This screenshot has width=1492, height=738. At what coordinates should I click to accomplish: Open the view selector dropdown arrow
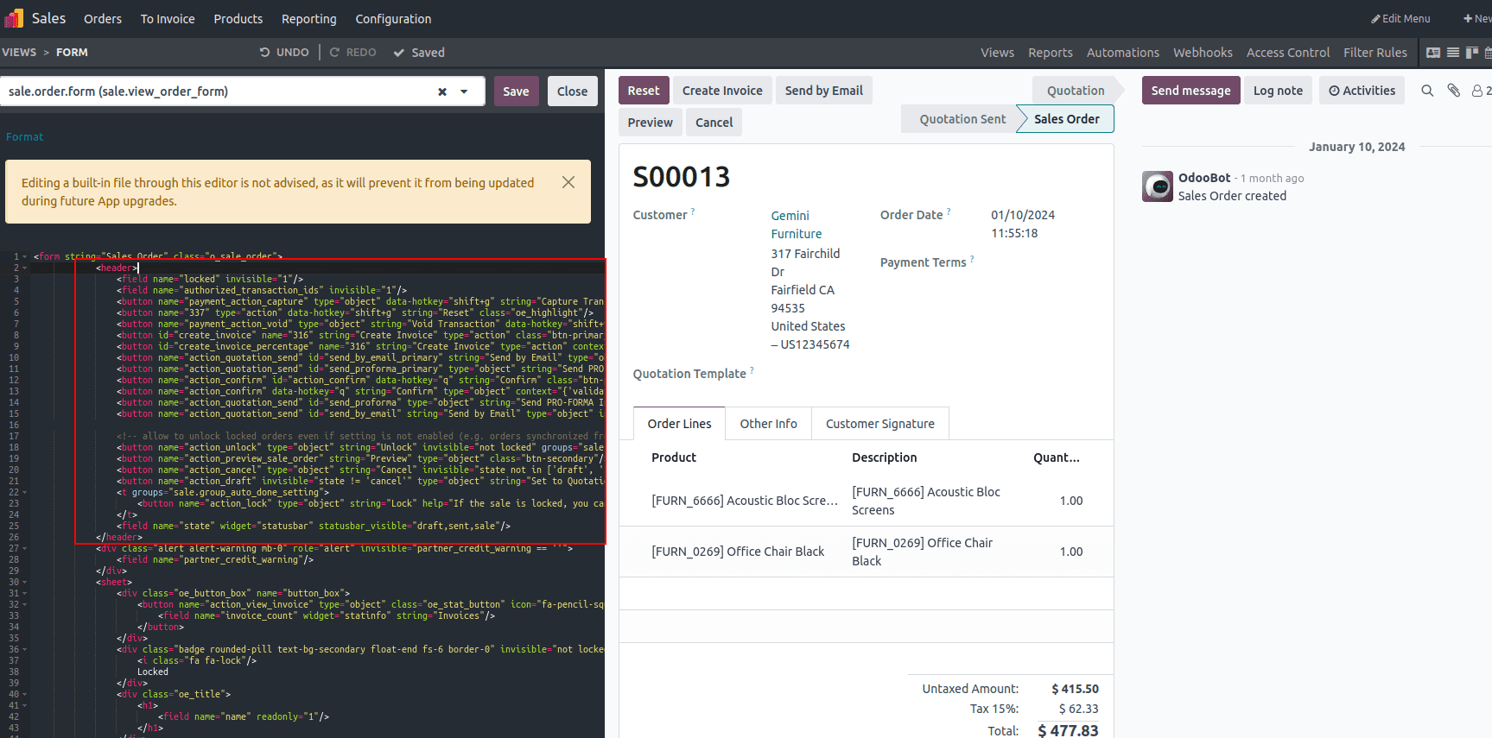pyautogui.click(x=464, y=91)
